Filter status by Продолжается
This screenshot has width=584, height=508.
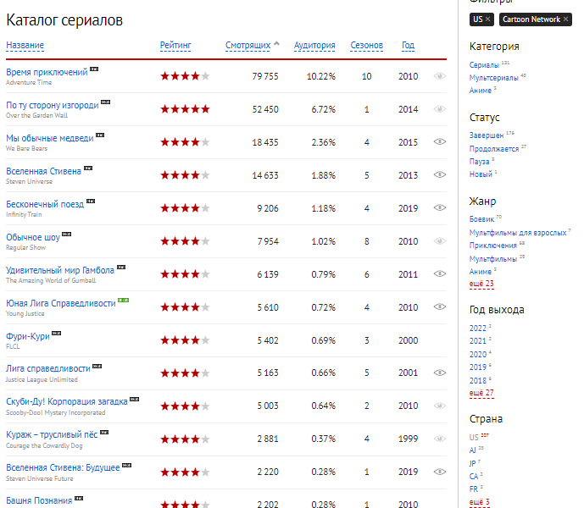(x=494, y=149)
